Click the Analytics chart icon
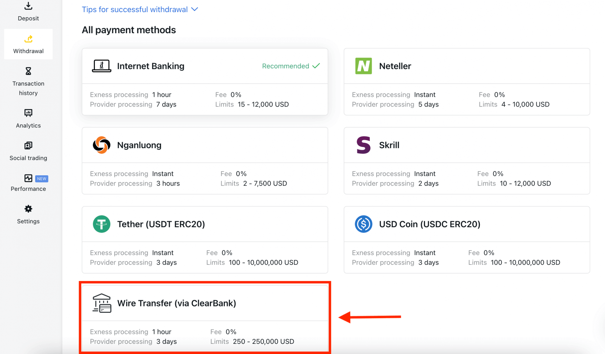This screenshot has height=354, width=605. click(x=28, y=113)
